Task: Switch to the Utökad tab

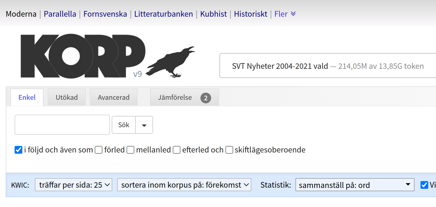Action: coord(66,97)
